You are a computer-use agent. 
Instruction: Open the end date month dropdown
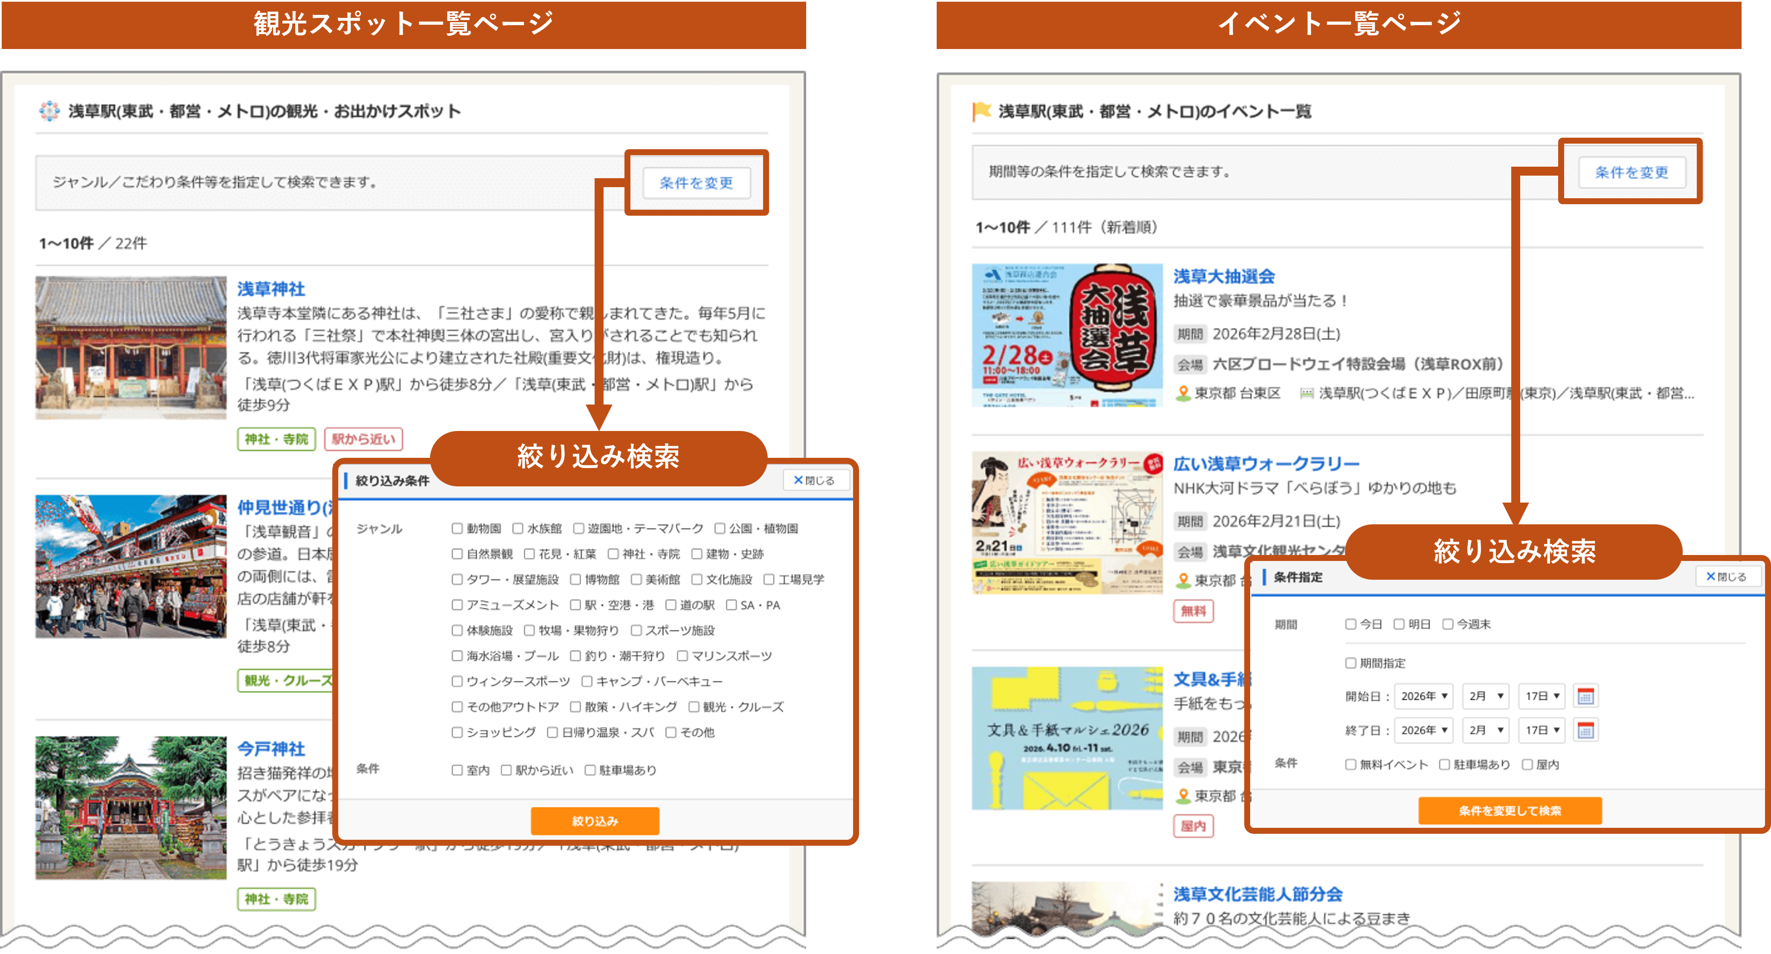tap(1485, 729)
